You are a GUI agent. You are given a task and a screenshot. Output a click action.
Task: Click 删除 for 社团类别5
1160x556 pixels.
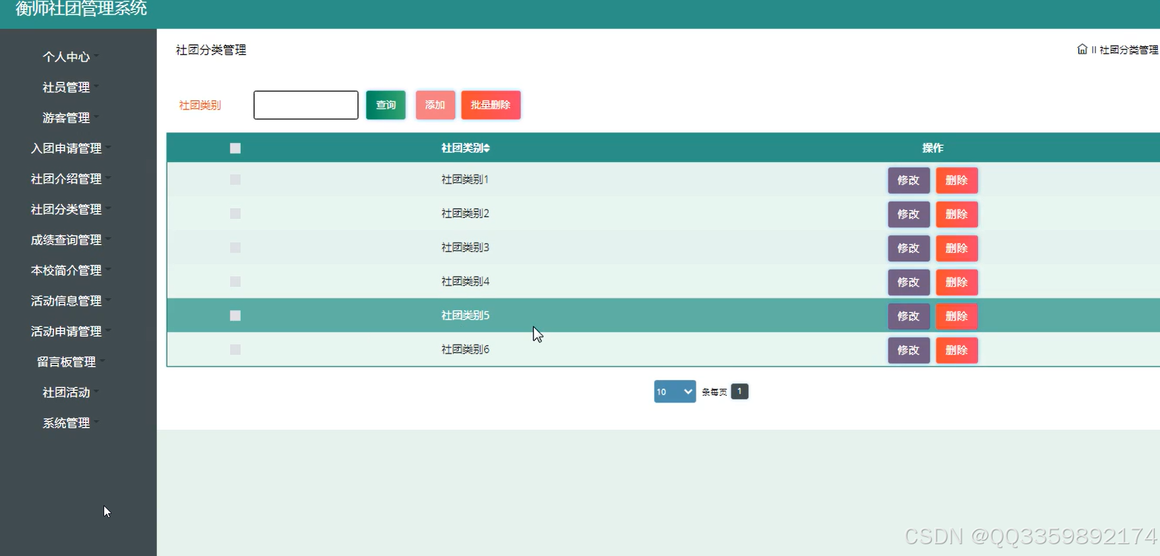957,316
